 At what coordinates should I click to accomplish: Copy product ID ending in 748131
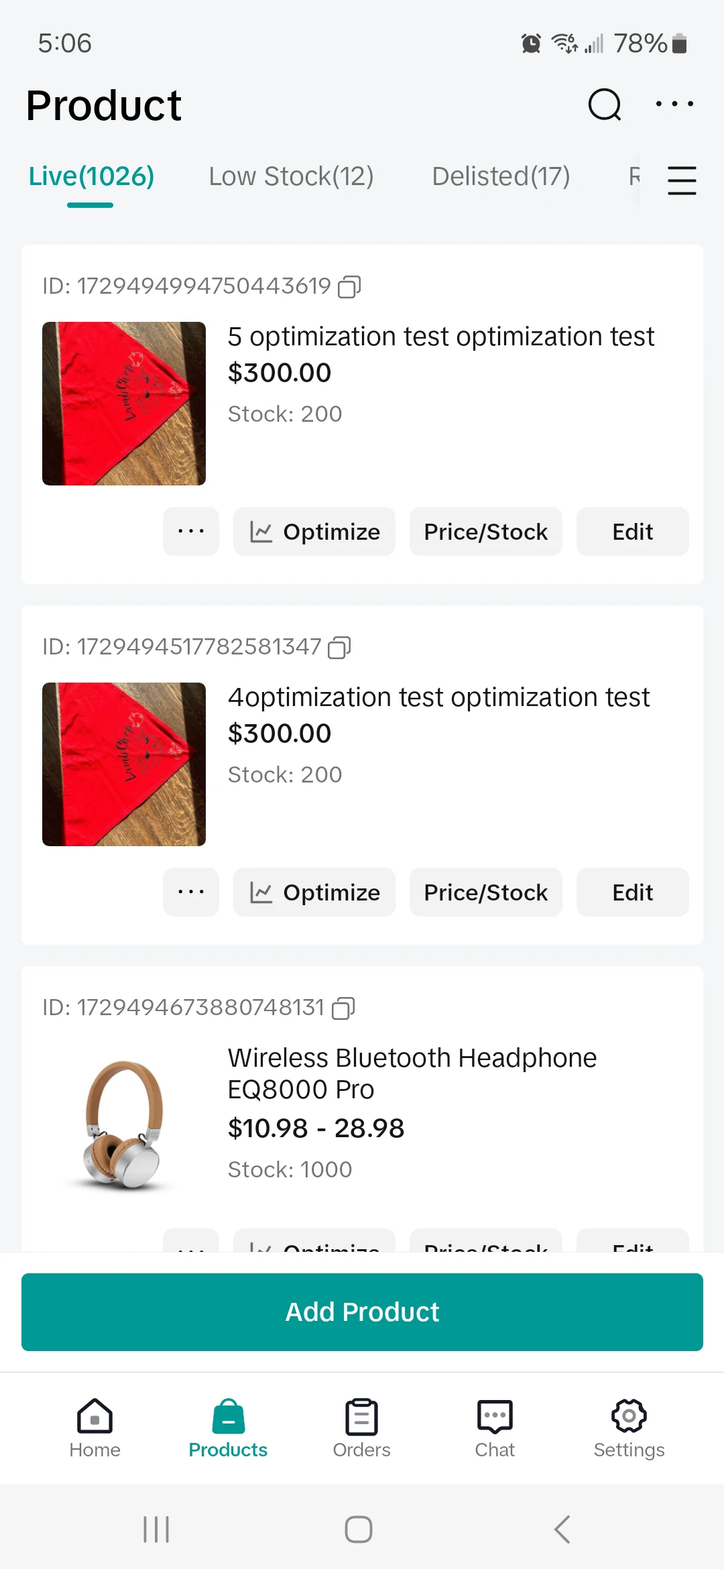[343, 1008]
